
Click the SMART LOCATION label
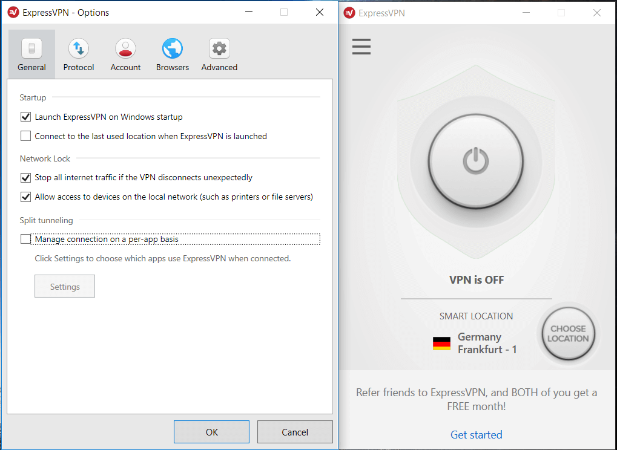tap(476, 316)
